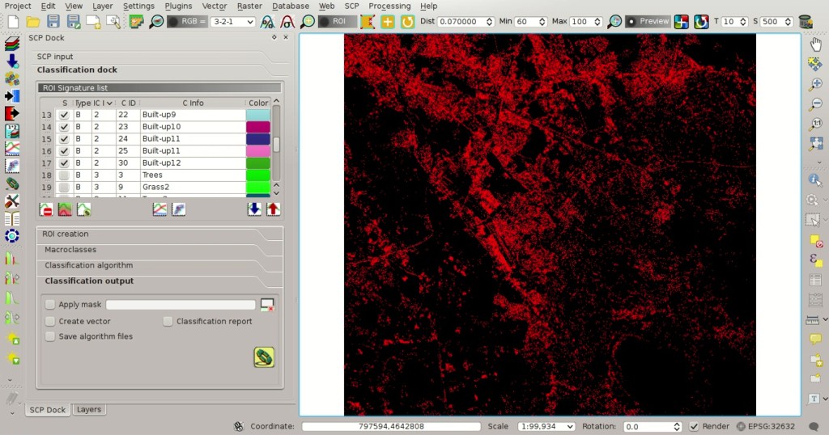Click the mask file selector icon

pos(267,305)
